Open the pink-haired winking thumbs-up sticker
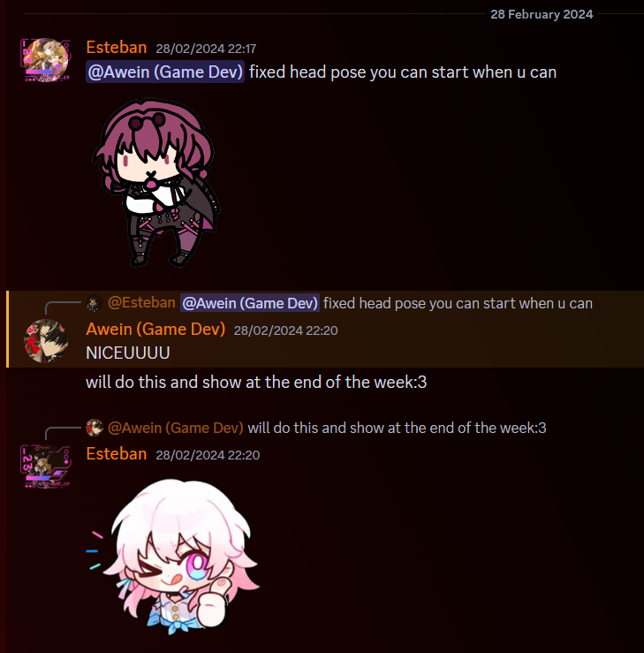The height and width of the screenshot is (653, 644). point(175,557)
